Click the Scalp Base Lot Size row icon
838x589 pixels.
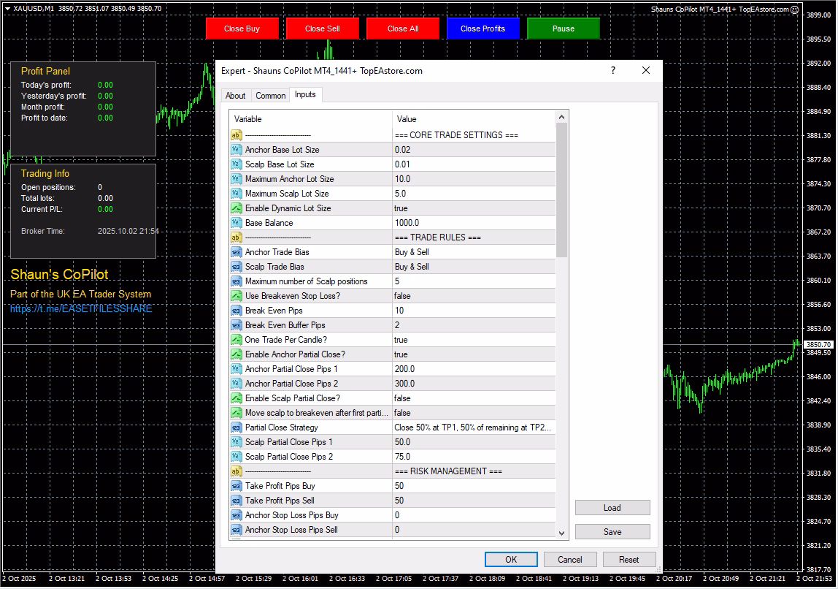coord(237,164)
